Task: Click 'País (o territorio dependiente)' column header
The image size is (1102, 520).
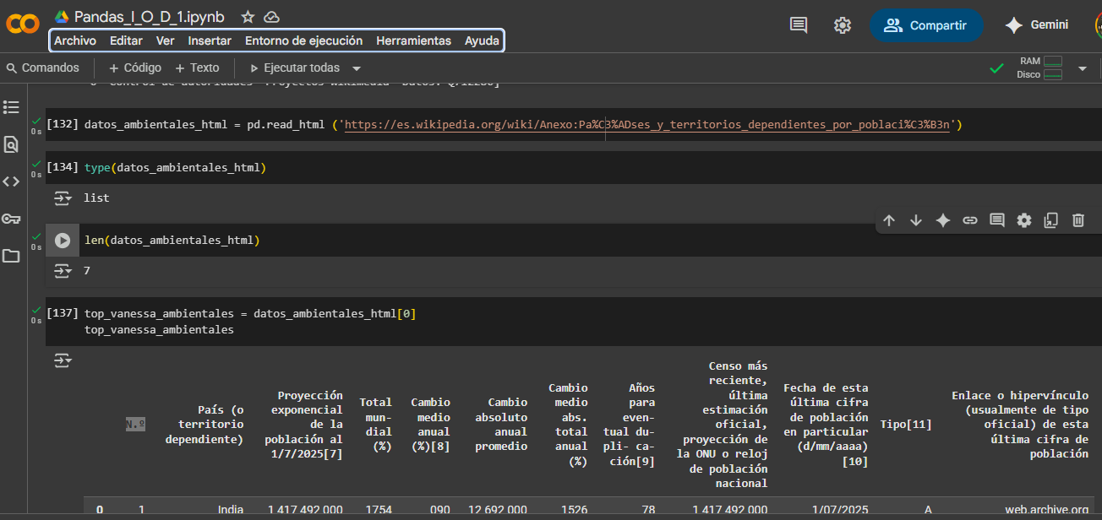Action: click(x=204, y=425)
